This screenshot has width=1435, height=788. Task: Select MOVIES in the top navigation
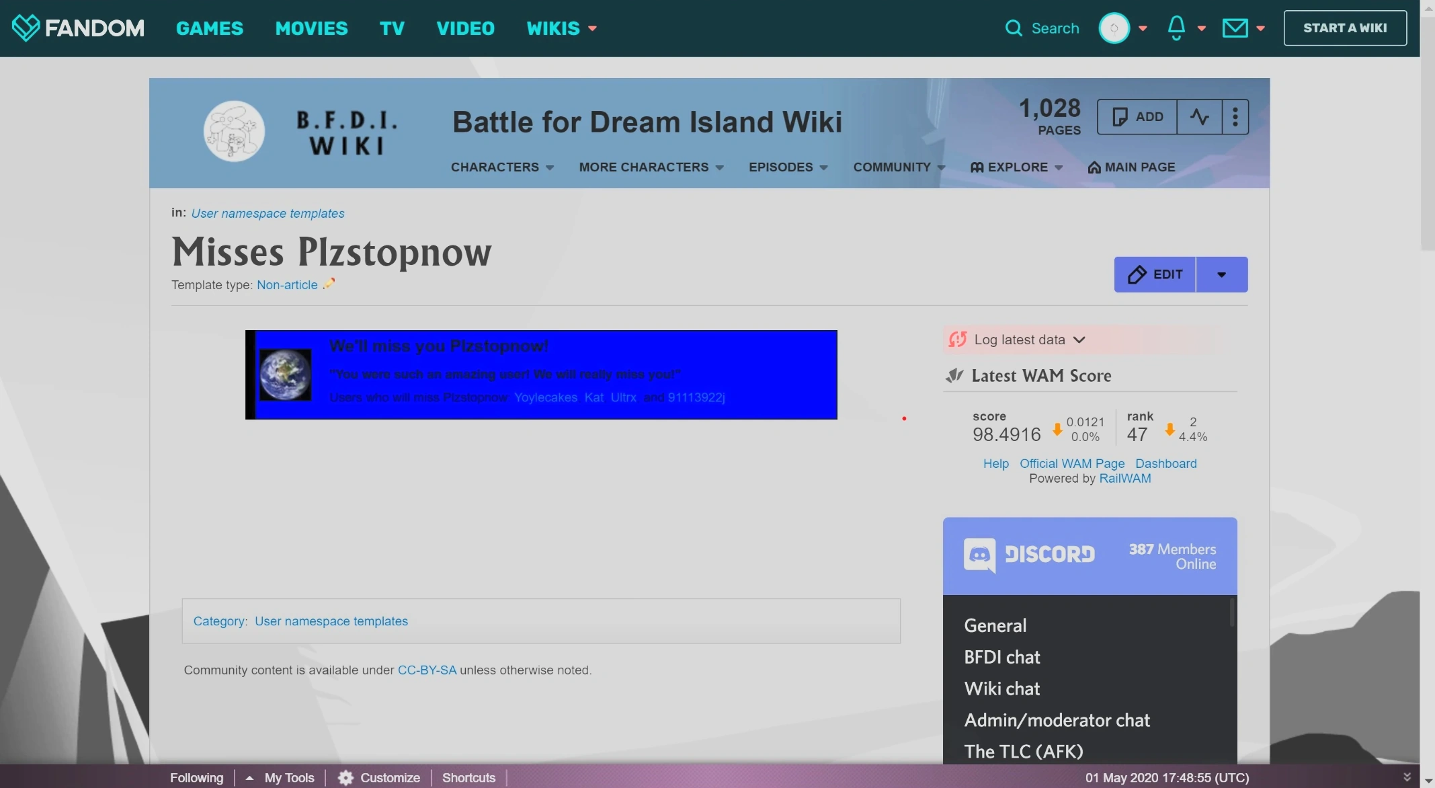click(x=311, y=28)
